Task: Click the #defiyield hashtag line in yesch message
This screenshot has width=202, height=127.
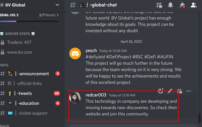Action: point(129,57)
